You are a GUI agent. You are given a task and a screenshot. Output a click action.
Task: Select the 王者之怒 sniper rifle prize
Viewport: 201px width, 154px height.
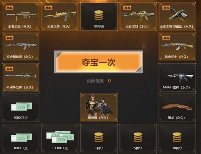click(x=20, y=17)
